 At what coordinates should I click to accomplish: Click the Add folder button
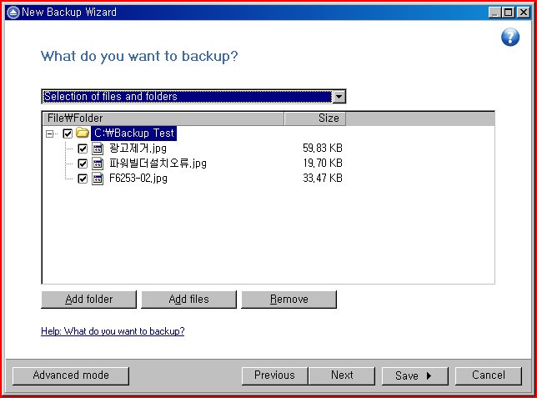point(88,300)
